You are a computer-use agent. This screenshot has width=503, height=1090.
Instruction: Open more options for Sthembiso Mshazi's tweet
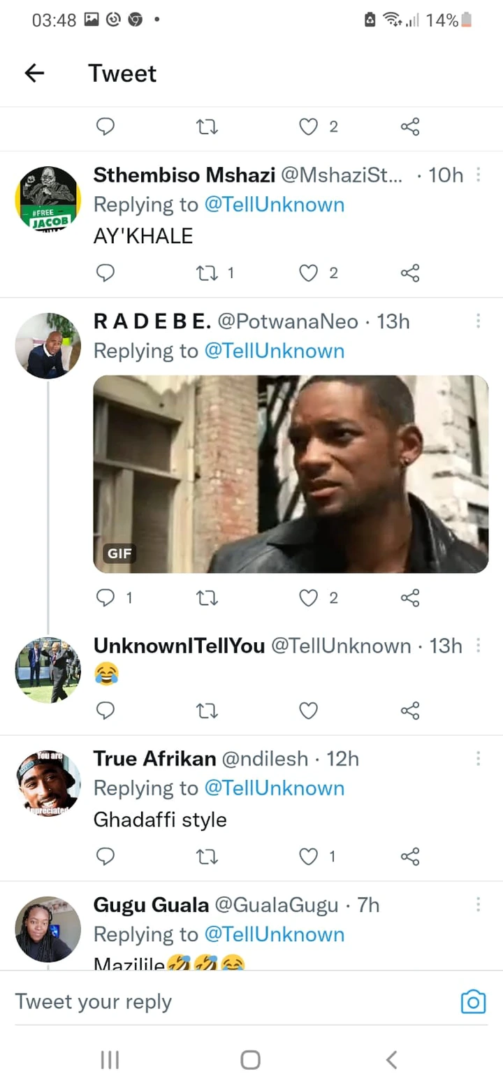(479, 175)
